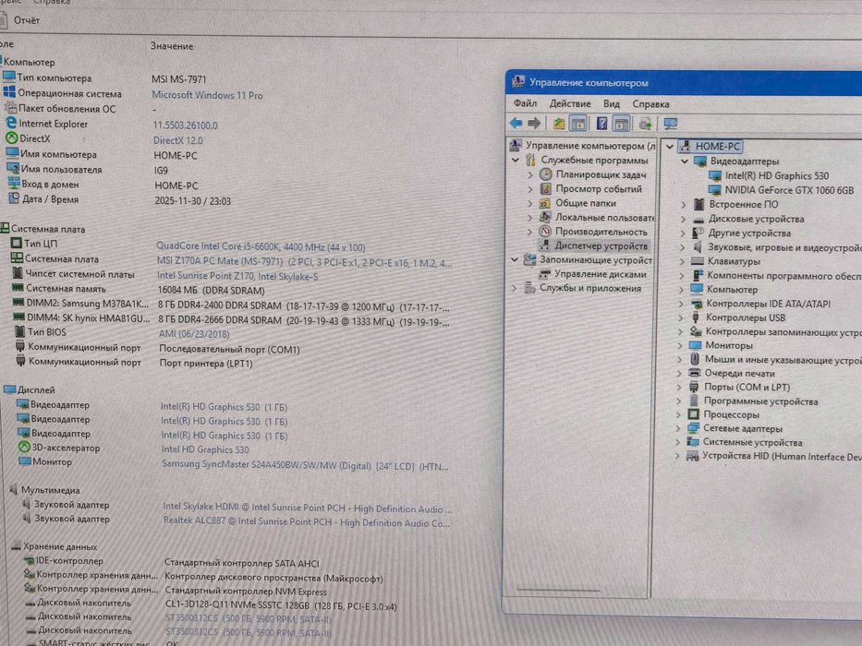Expand the Службы и приложения node

[515, 288]
